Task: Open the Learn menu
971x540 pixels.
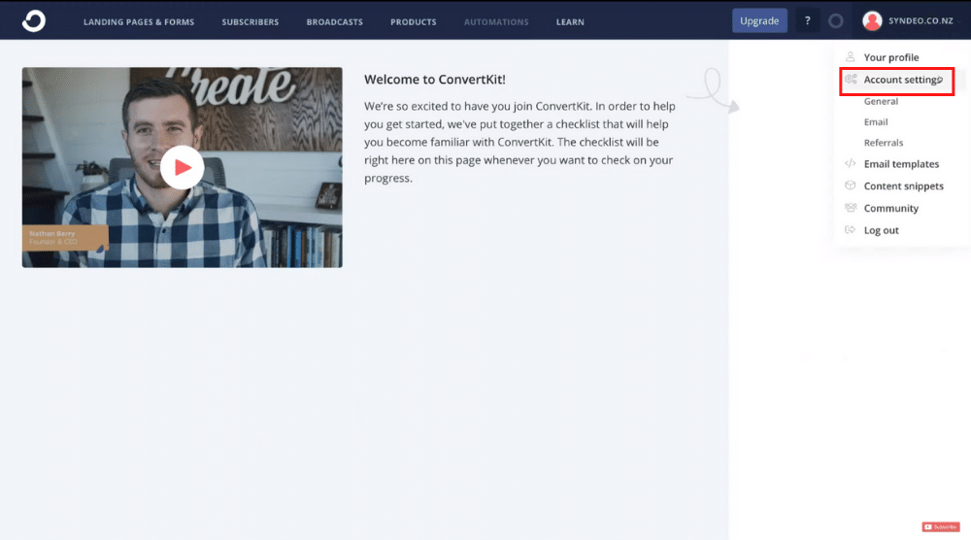Action: point(570,21)
